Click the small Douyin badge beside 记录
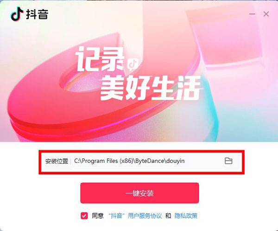The width and height of the screenshot is (278, 231). pos(133,64)
